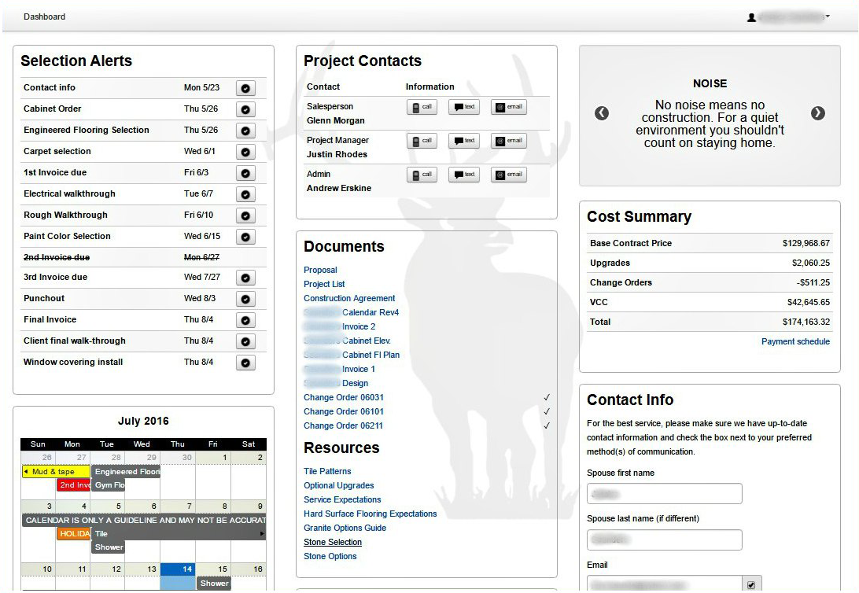The width and height of the screenshot is (859, 593).
Task: Open the Calendar Rev4 document
Action: [351, 313]
